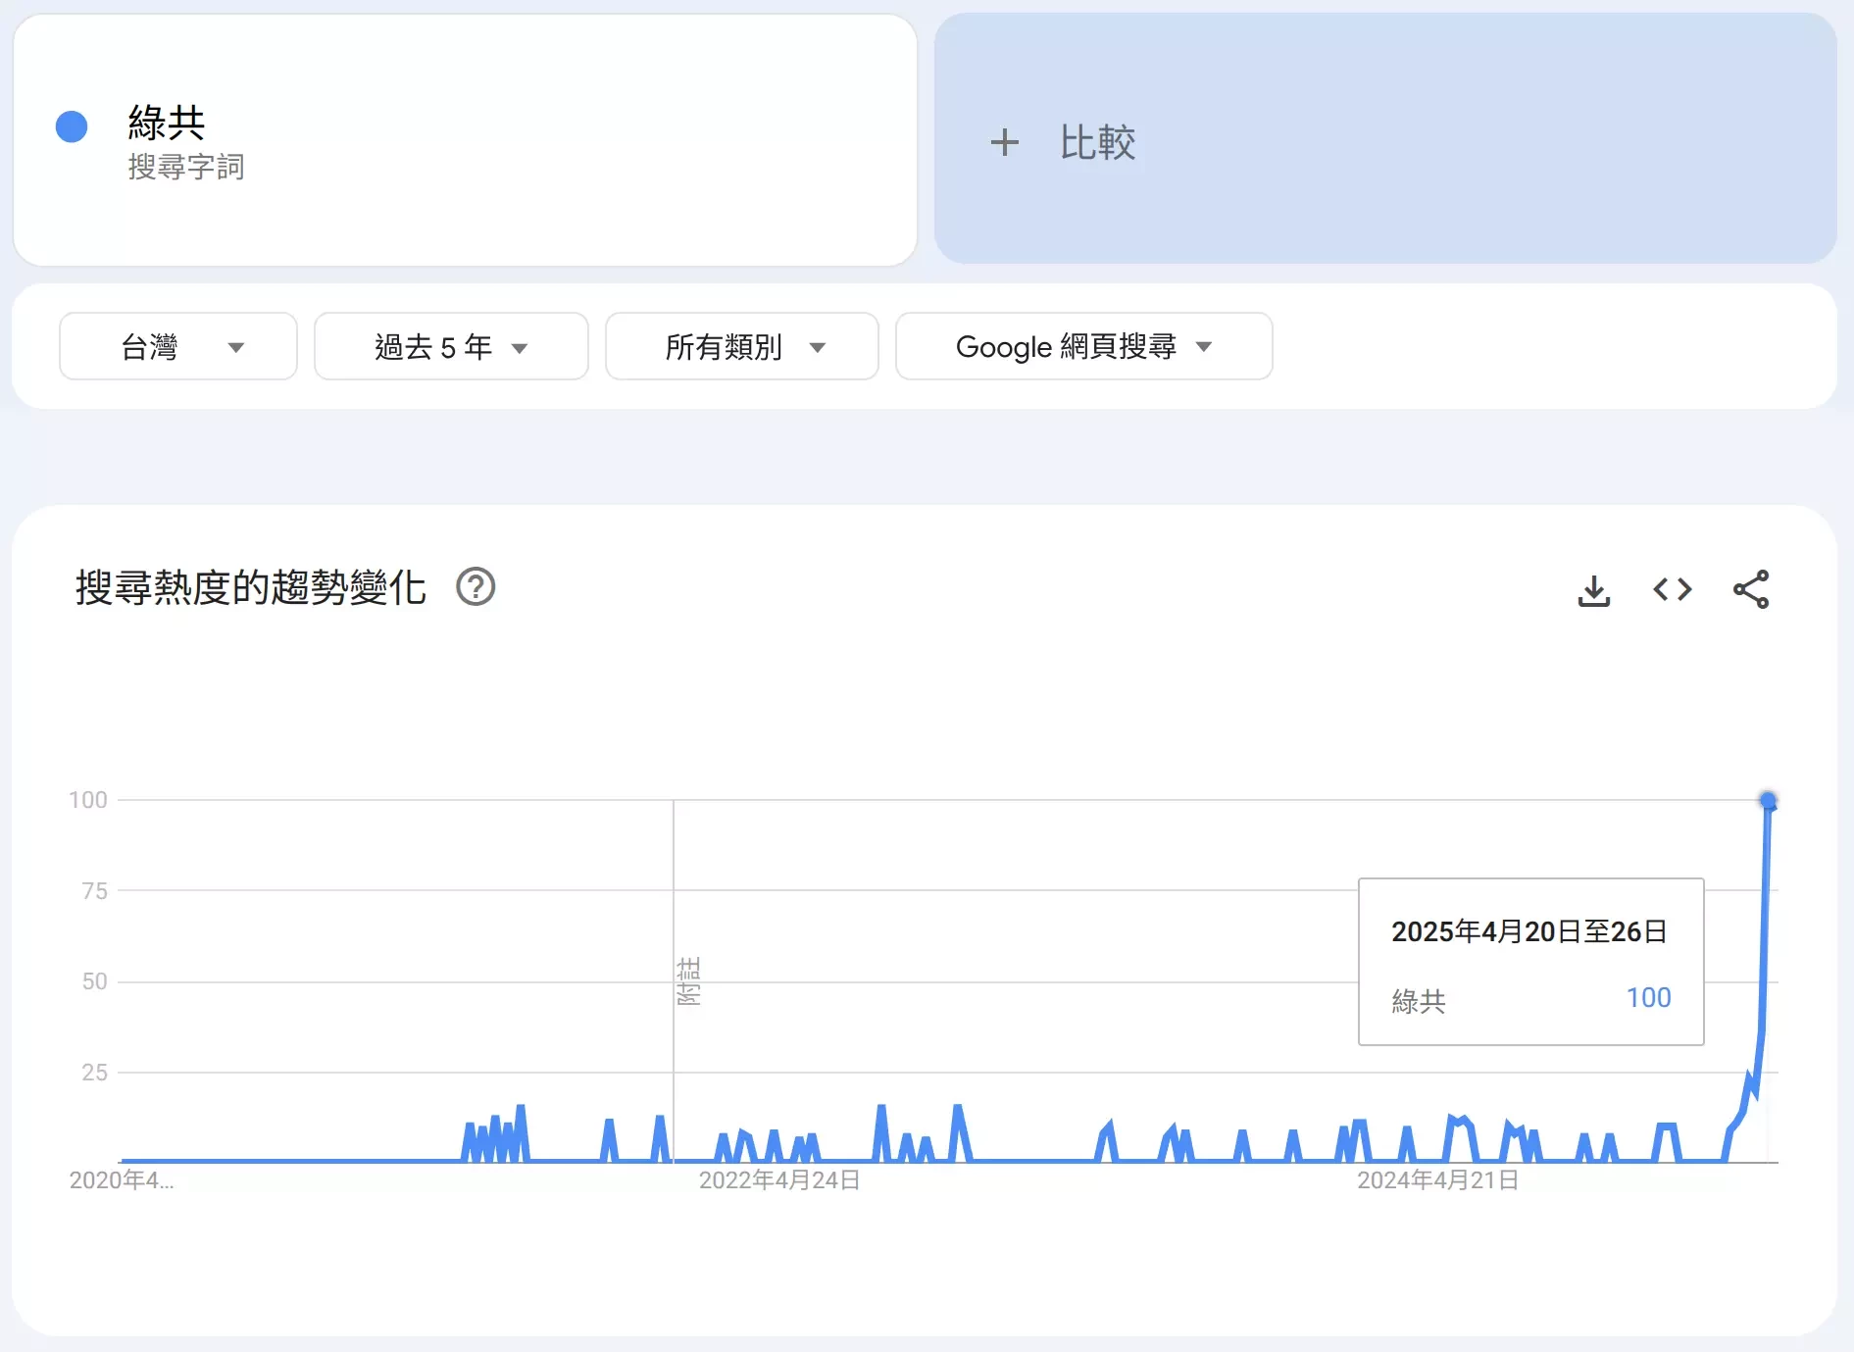Edit the 綠共 search term
The image size is (1854, 1352).
point(167,124)
